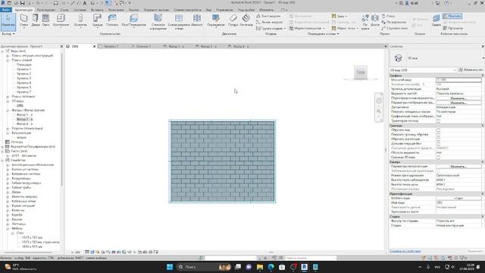
Task: Select the Model Line (Линия модели) tool
Action: pyautogui.click(x=269, y=22)
